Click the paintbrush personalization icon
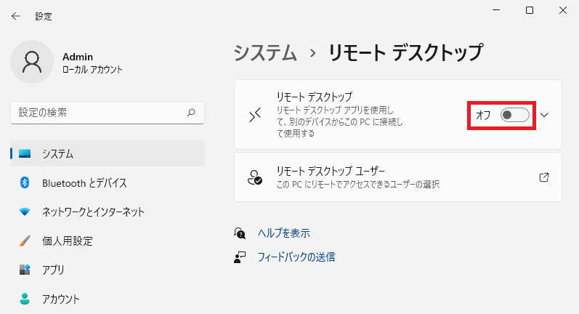This screenshot has height=314, width=579. (x=25, y=241)
